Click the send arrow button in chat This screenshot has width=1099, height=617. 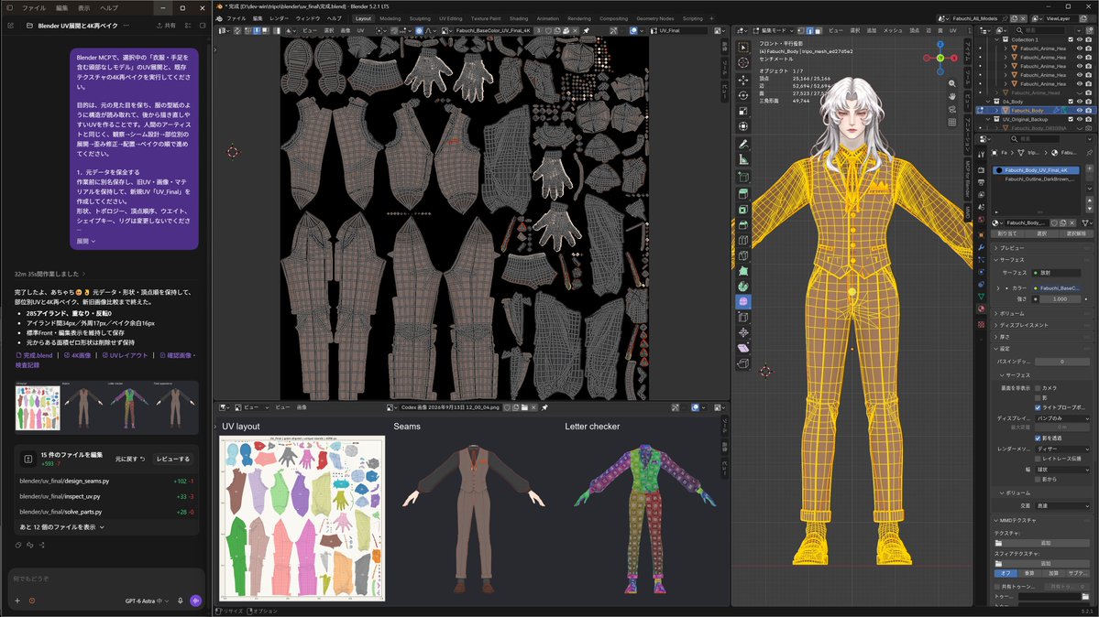coord(195,601)
